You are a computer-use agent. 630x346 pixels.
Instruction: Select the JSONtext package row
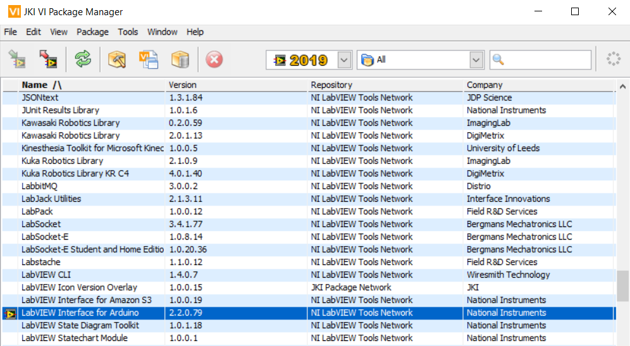pos(309,97)
